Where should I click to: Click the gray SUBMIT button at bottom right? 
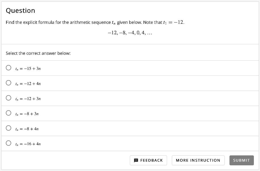(241, 160)
